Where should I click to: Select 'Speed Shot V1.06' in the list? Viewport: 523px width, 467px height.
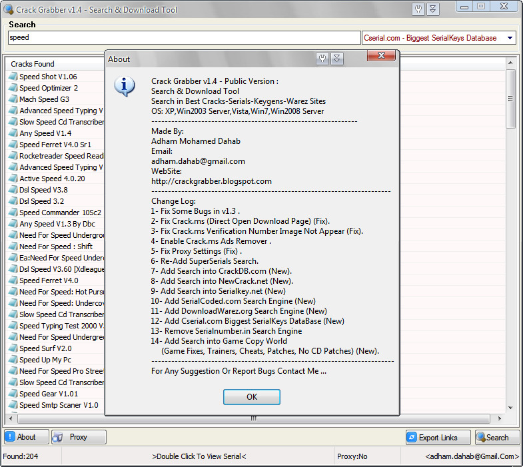click(48, 77)
